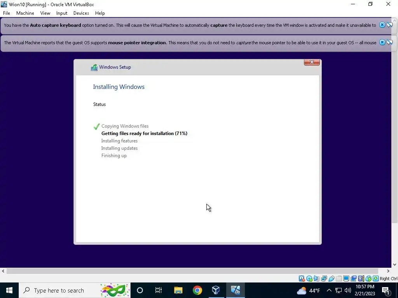Click the Status label
The image size is (398, 298).
pyautogui.click(x=99, y=104)
